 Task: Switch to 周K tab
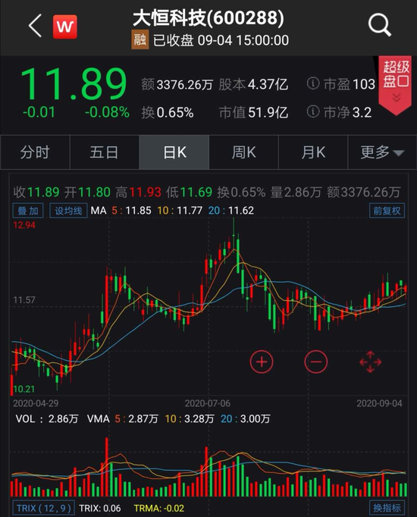[243, 152]
